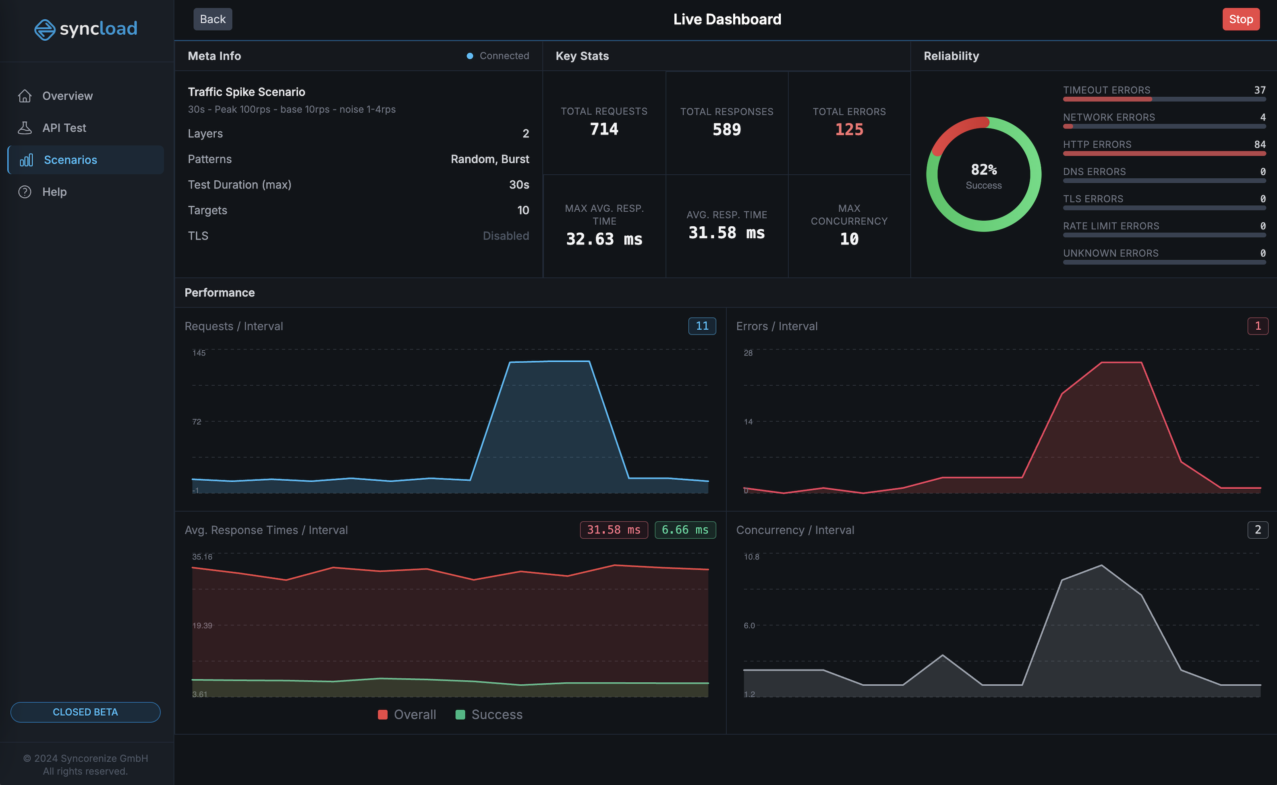
Task: Toggle the Overall series in the legend
Action: pos(407,715)
